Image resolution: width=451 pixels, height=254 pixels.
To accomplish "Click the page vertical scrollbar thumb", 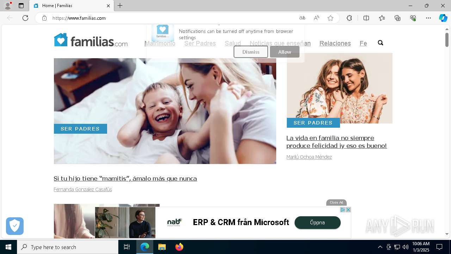I will 447,40.
